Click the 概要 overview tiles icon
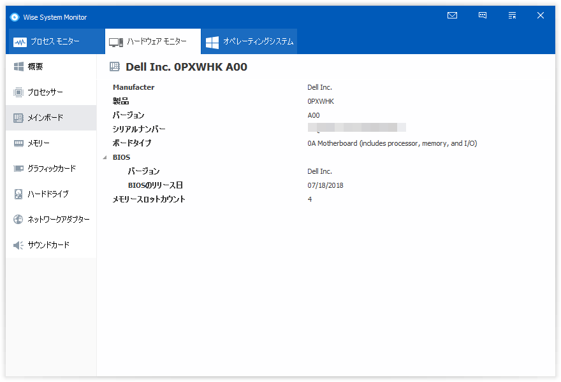This screenshot has width=561, height=382. [x=18, y=66]
